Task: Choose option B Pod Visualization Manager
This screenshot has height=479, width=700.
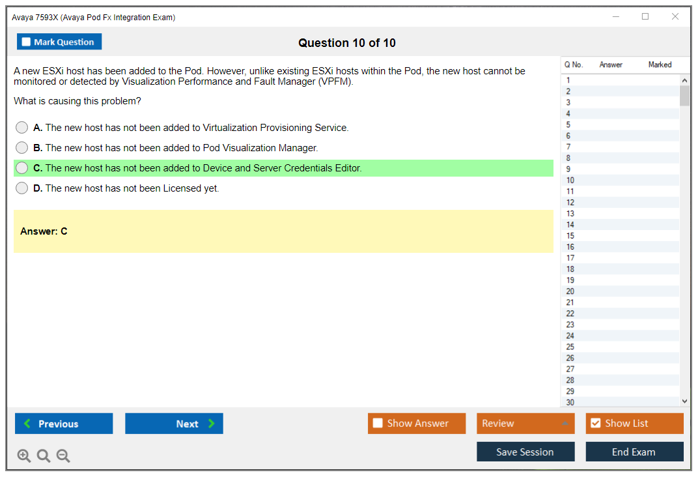Action: pos(22,148)
